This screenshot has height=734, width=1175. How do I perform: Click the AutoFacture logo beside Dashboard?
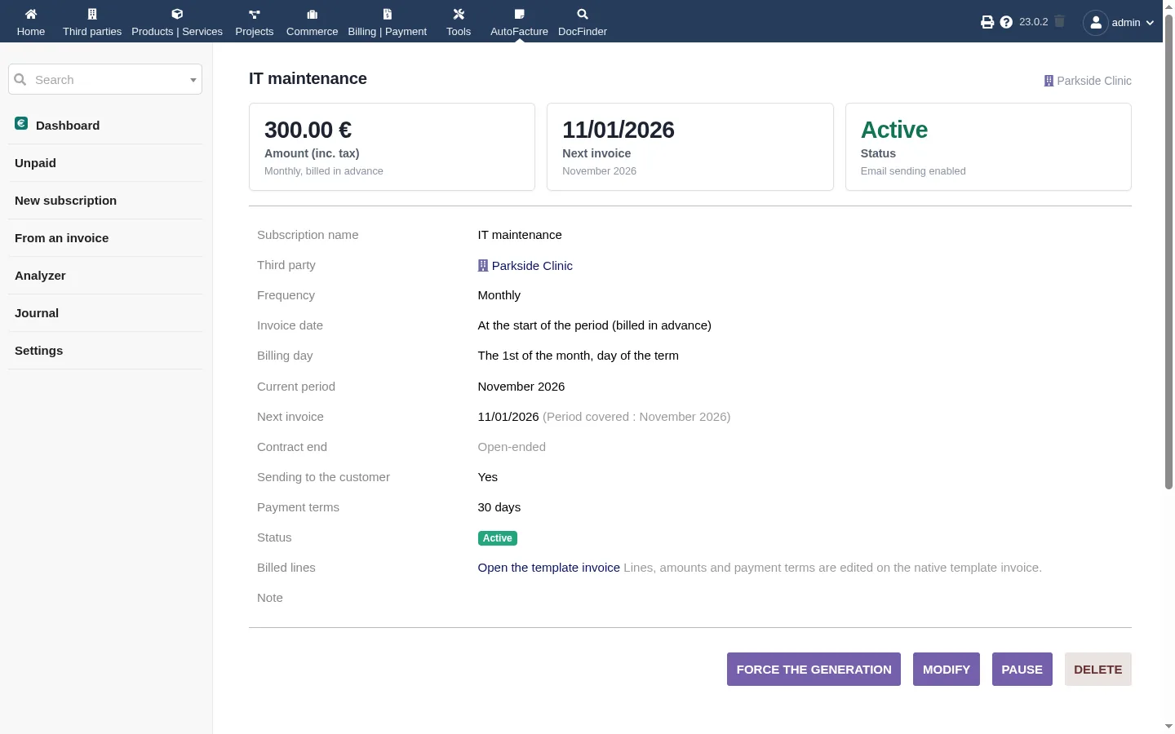coord(21,123)
